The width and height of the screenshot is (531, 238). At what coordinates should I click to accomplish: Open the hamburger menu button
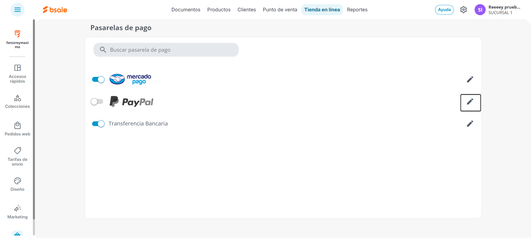[x=17, y=10]
